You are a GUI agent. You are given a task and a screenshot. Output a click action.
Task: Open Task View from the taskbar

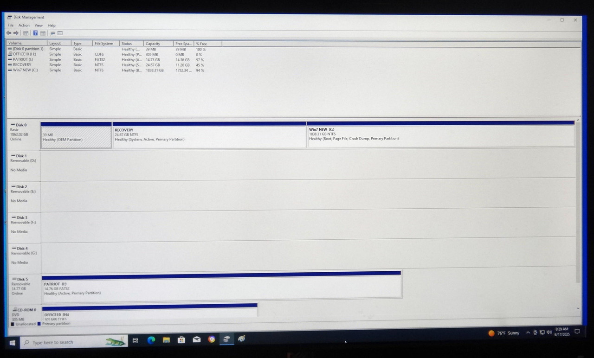tap(136, 340)
